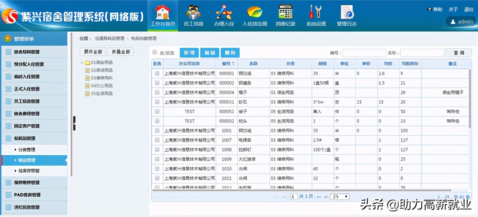The image size is (478, 217).
Task: Click 退出 to log out
Action: tap(468, 9)
